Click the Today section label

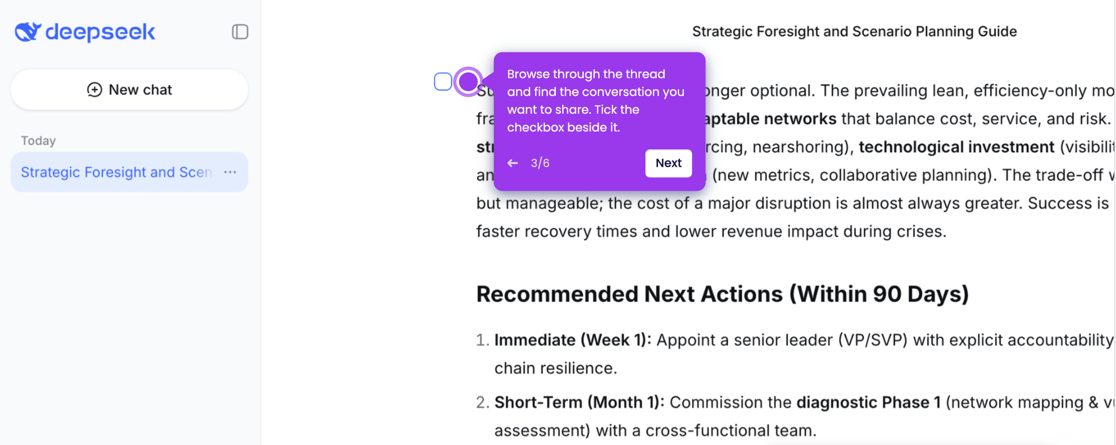point(39,141)
